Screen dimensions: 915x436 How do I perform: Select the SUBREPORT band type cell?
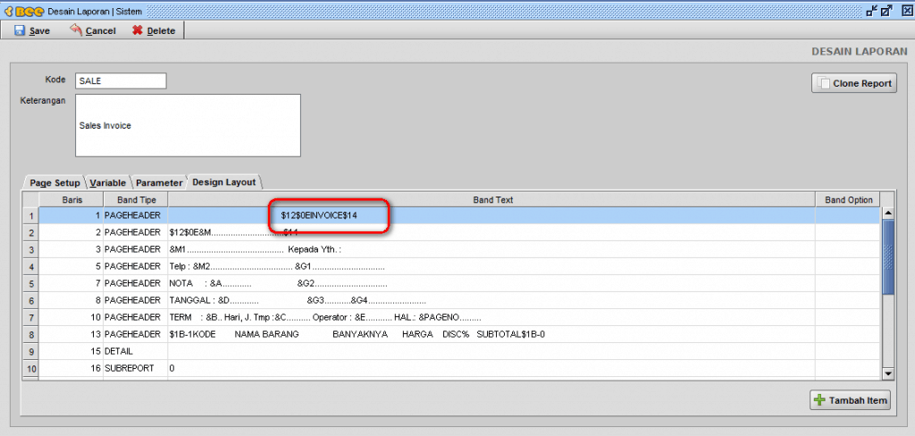point(136,369)
